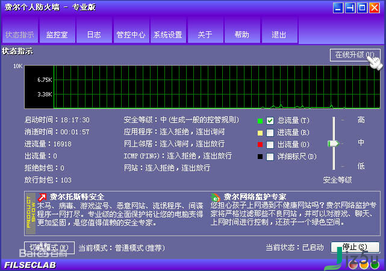Select the 帮助 tab

(242, 30)
